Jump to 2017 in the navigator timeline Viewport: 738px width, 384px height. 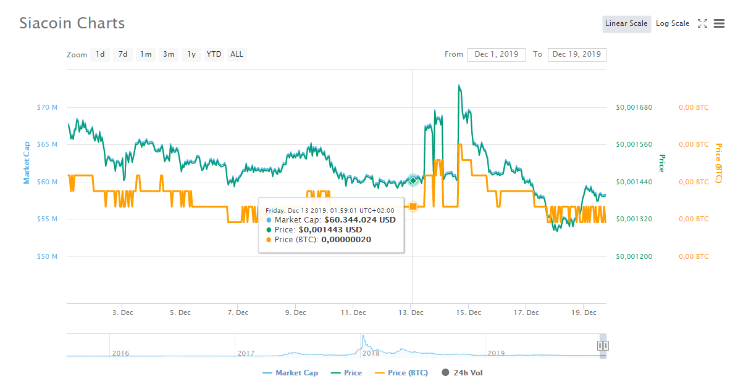click(246, 353)
